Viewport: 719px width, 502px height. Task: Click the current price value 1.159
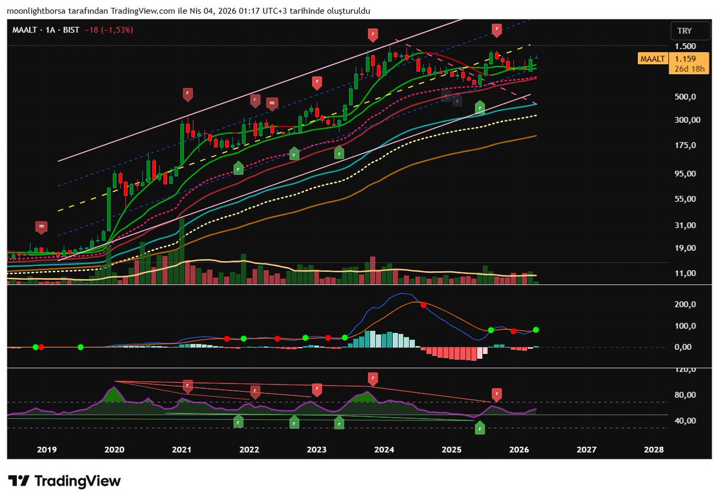coord(685,59)
